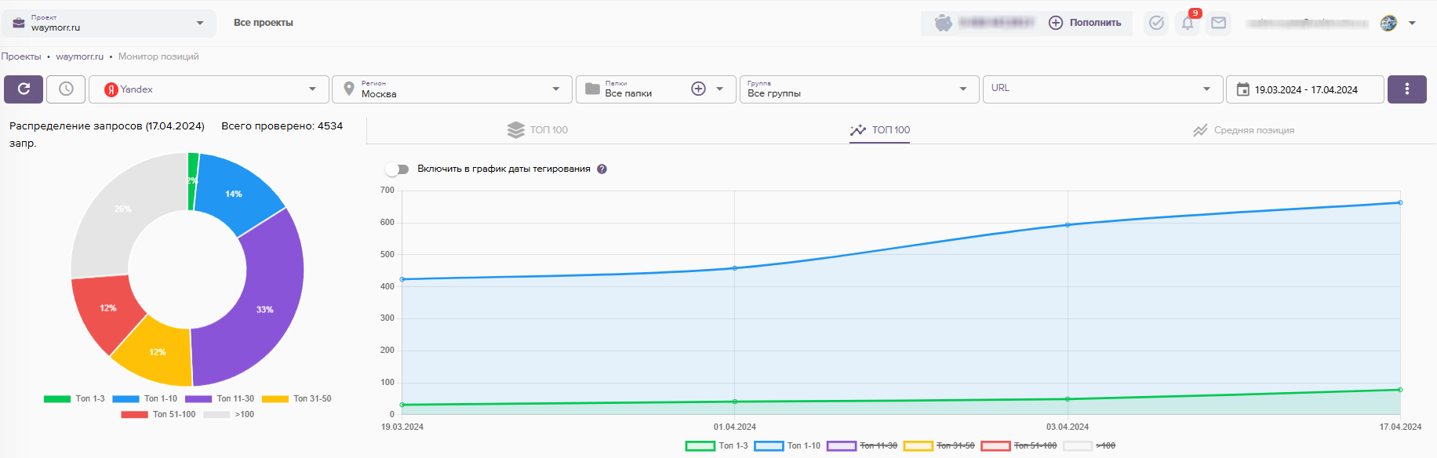Click the tasks checkmark icon
The width and height of the screenshot is (1437, 458).
pos(1156,24)
